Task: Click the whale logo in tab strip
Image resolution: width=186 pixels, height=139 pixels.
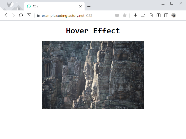Action: pos(10,5)
